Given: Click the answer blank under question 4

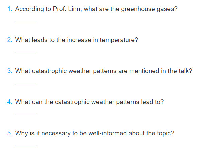Looking at the screenshot, I should click(x=26, y=113).
